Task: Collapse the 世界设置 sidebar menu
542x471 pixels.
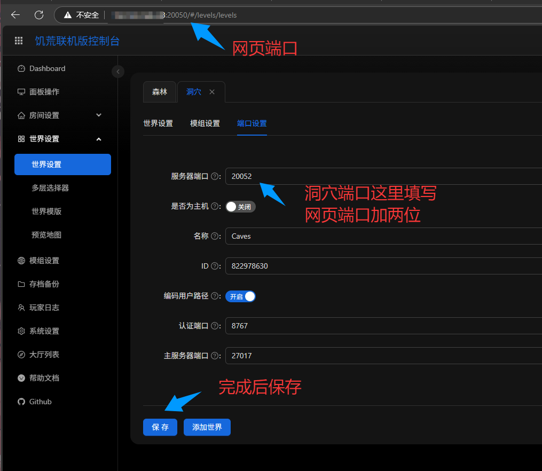Action: (98, 139)
